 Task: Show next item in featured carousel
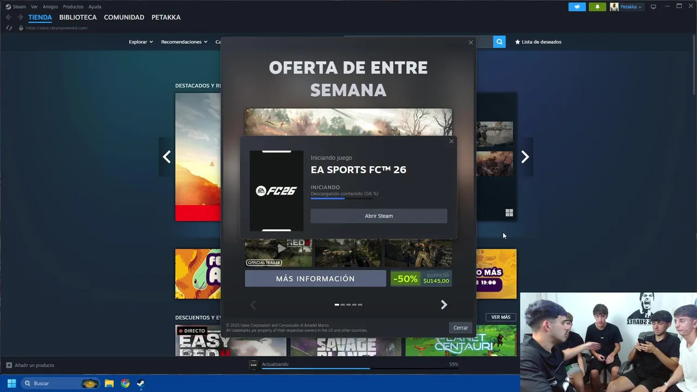[525, 157]
